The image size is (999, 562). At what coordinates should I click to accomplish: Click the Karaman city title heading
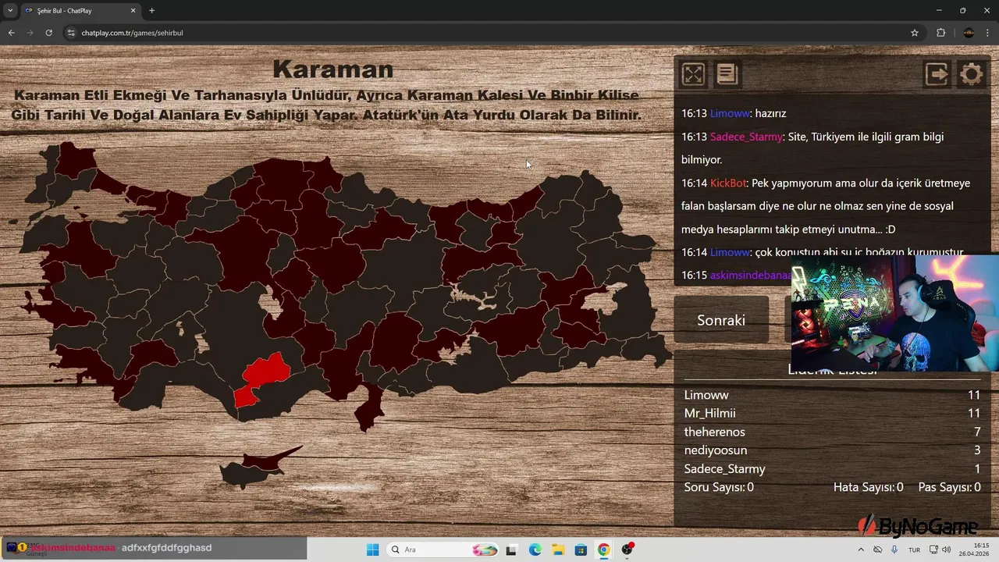click(x=333, y=69)
